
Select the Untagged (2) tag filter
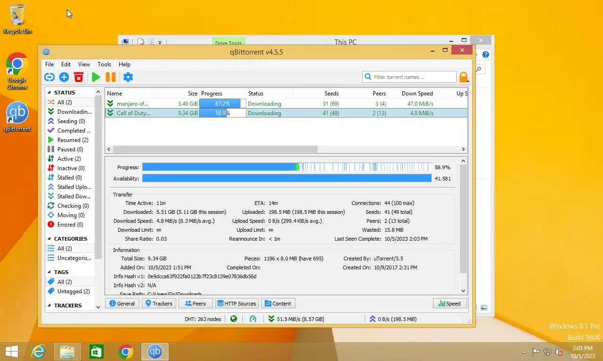click(70, 291)
